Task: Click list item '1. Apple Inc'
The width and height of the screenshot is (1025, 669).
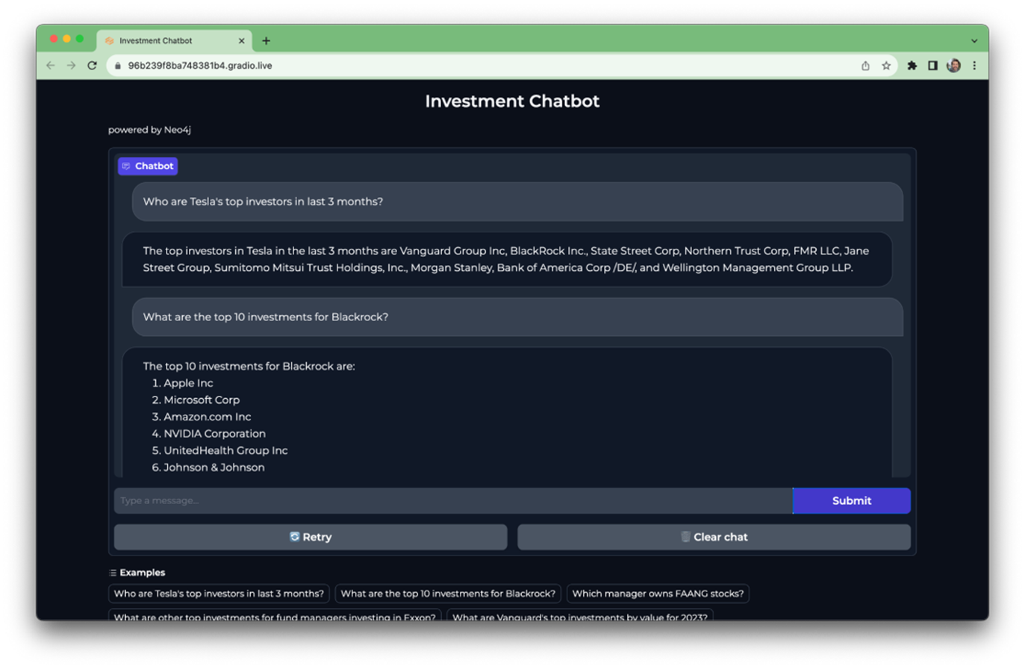Action: [182, 383]
